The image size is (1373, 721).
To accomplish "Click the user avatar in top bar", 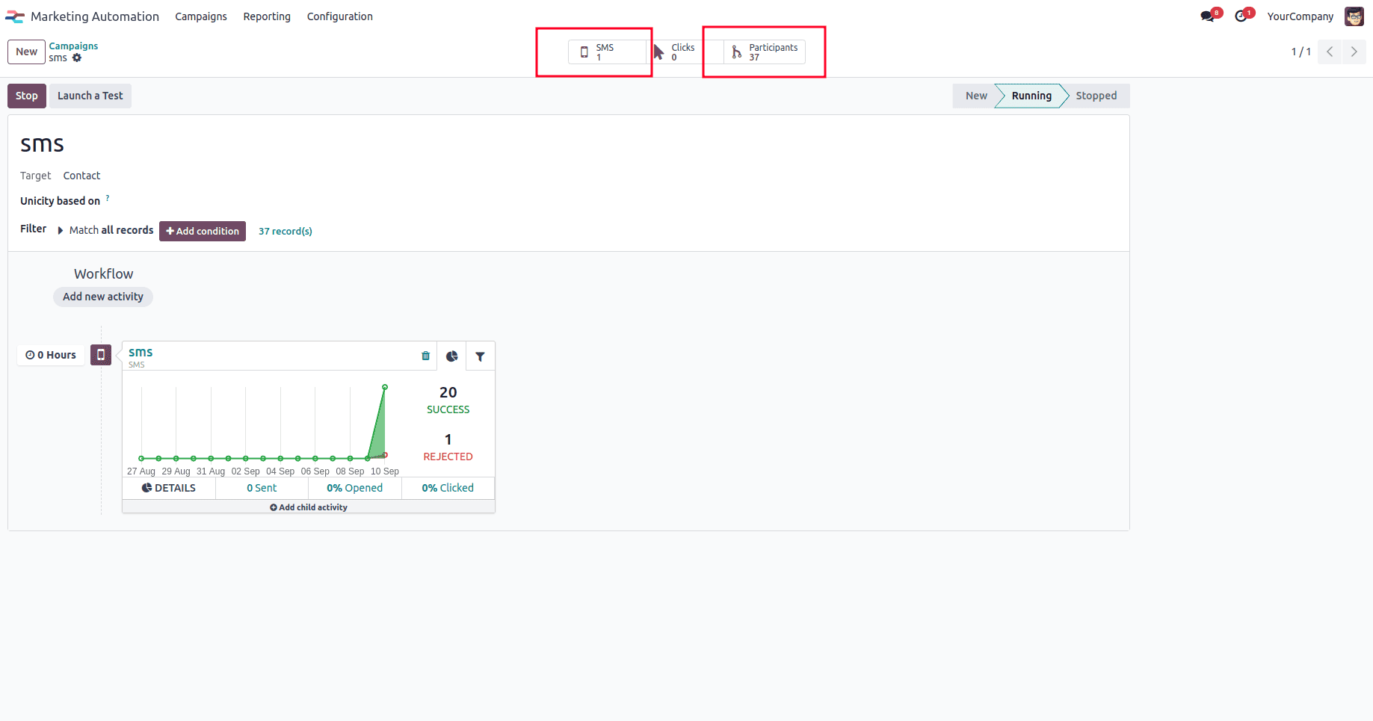I will click(x=1354, y=16).
